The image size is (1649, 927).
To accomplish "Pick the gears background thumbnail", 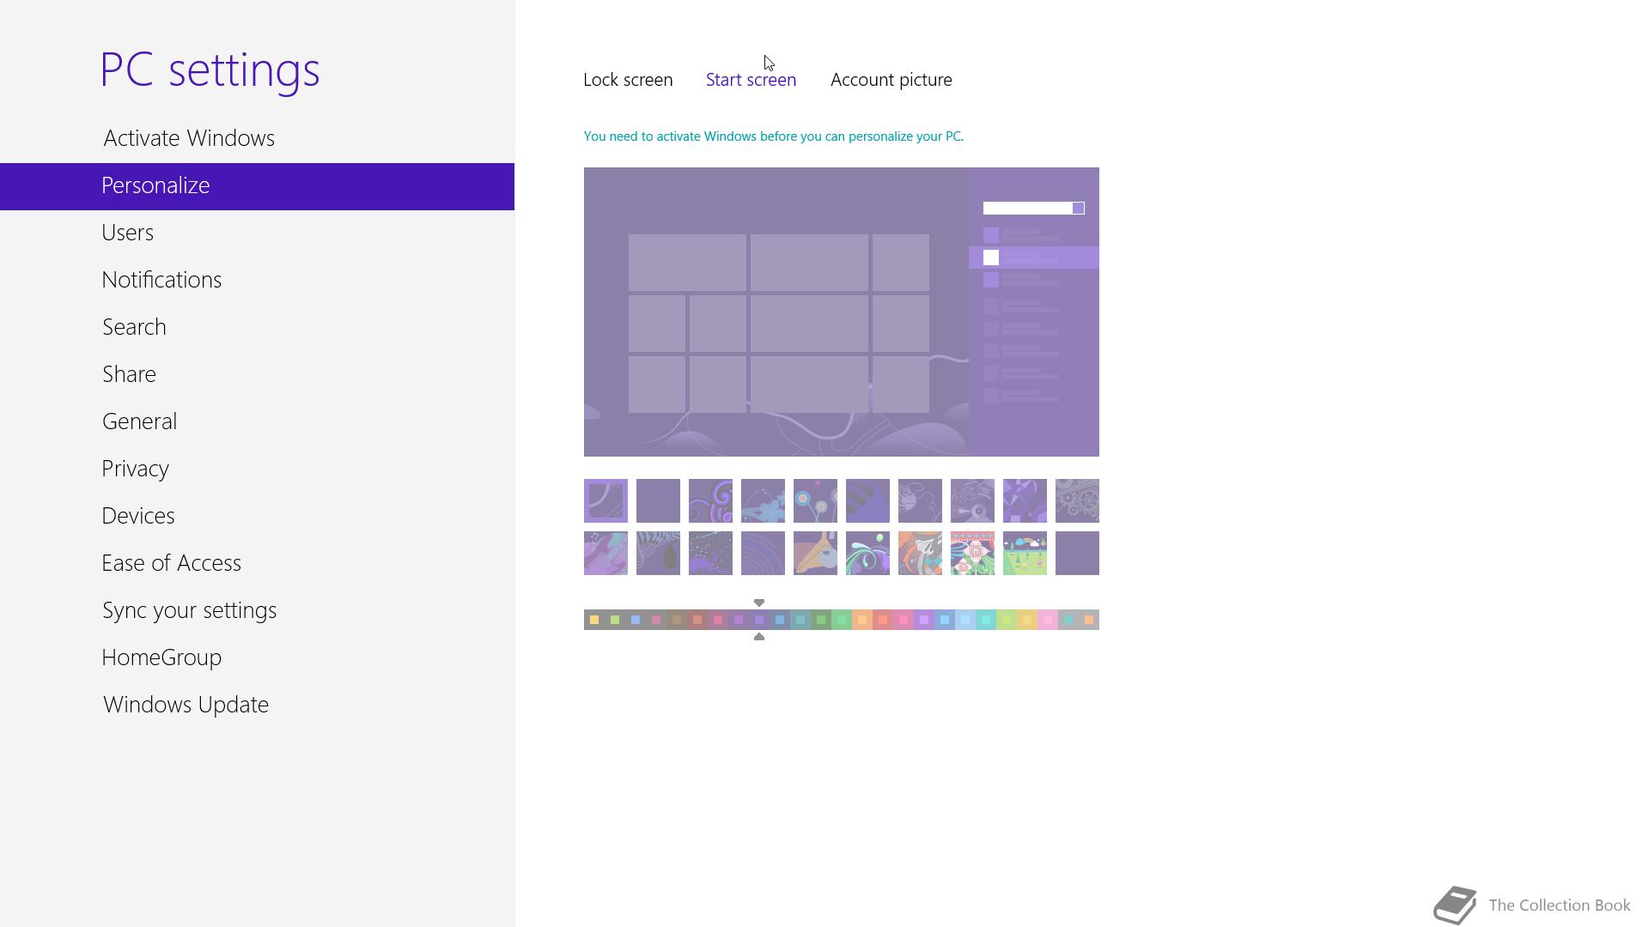I will (1077, 500).
